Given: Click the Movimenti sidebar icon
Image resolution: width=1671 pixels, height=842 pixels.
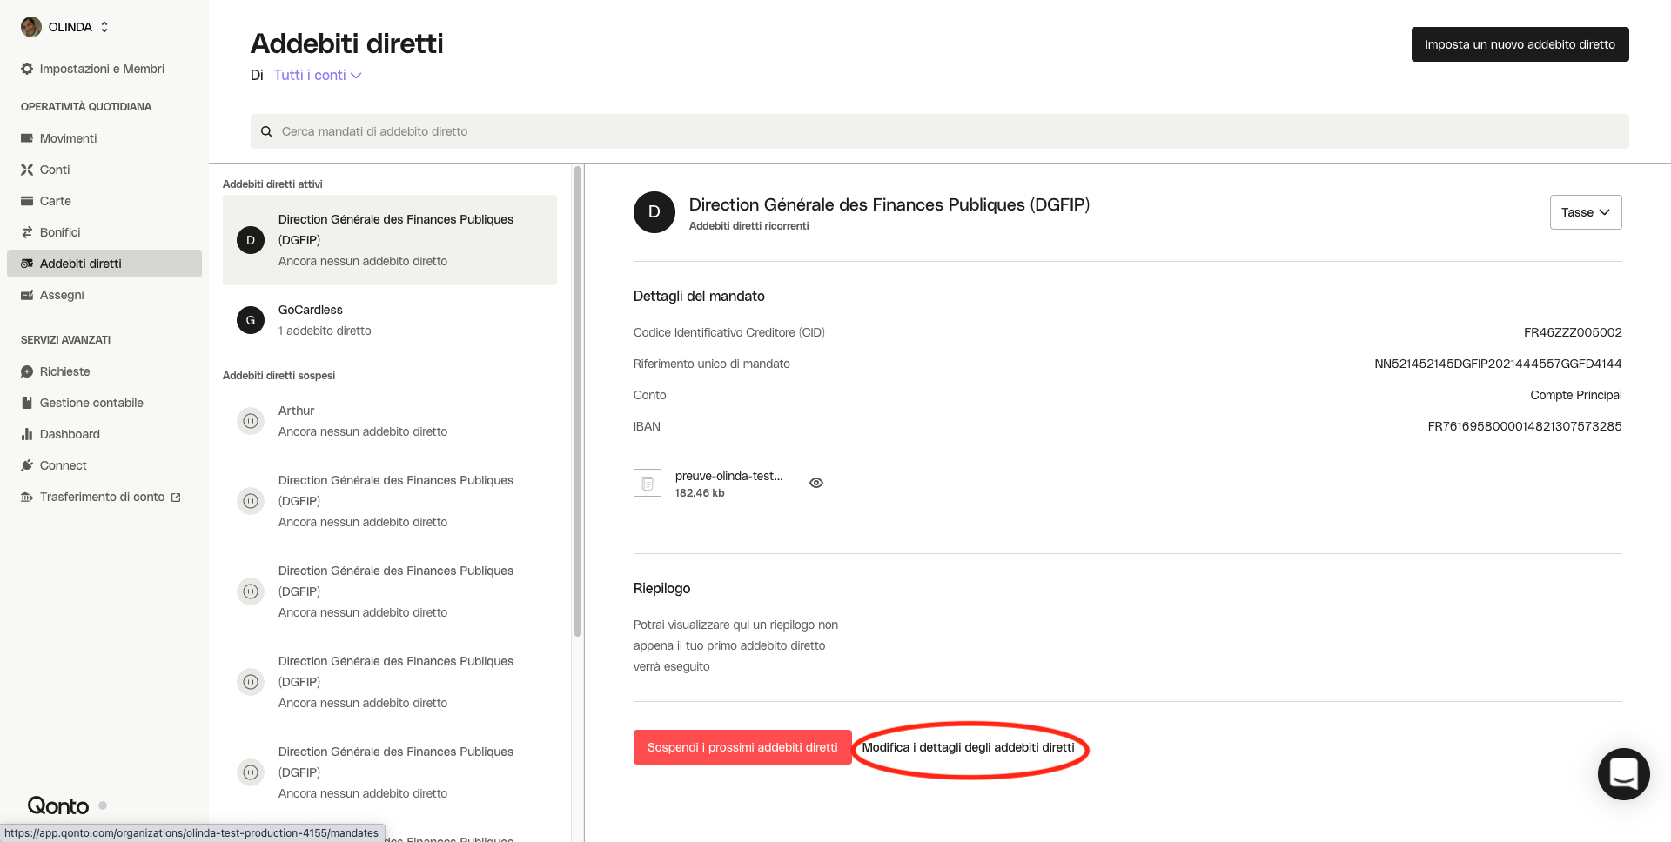Looking at the screenshot, I should pos(27,138).
